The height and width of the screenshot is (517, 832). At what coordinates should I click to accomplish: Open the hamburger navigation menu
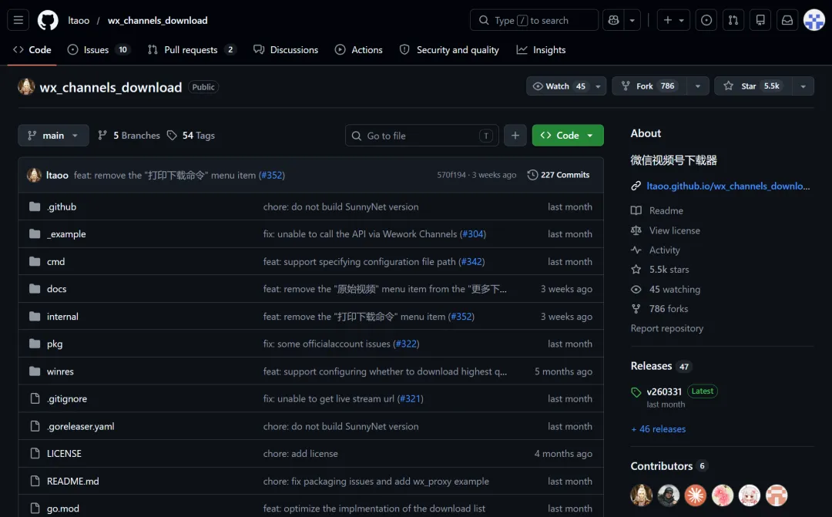pos(18,20)
